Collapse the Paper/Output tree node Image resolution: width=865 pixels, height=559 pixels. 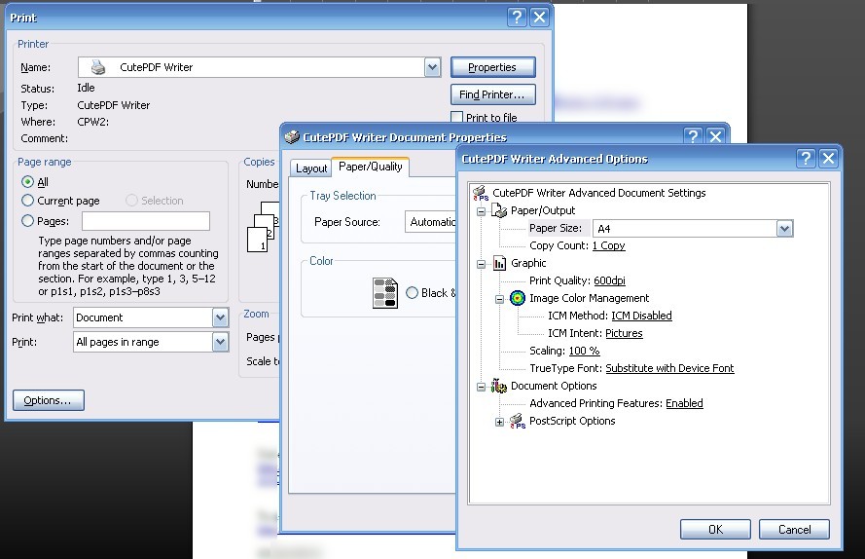coord(481,211)
